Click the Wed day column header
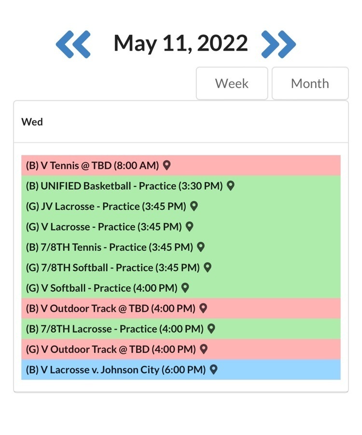The image size is (362, 435). 32,122
